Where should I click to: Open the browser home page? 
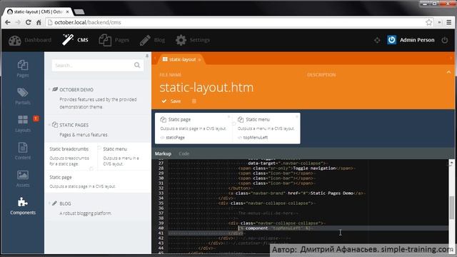(x=39, y=22)
